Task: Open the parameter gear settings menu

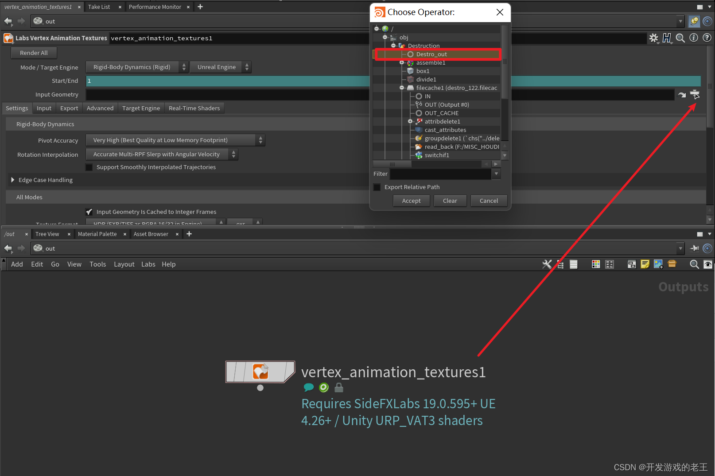Action: 653,38
